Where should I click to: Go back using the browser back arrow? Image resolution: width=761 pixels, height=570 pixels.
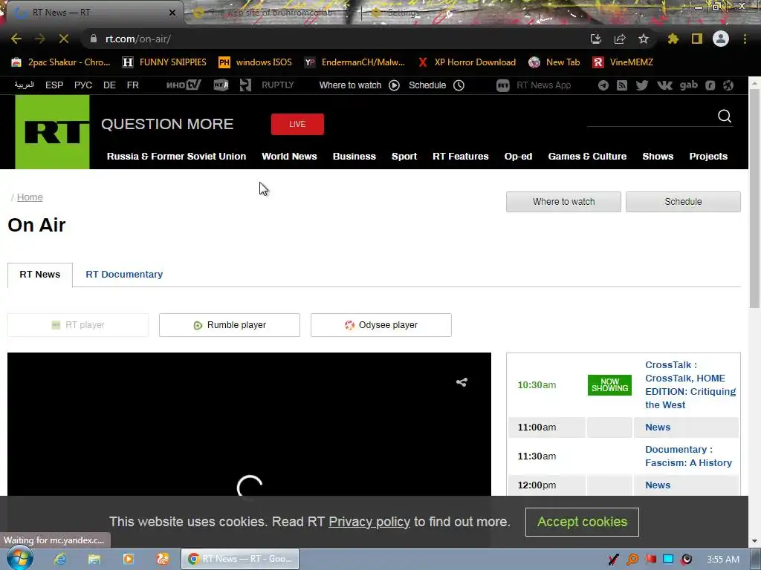pyautogui.click(x=16, y=39)
